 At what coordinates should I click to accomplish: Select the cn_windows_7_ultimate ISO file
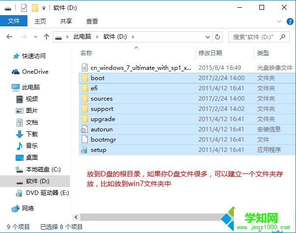point(187,68)
